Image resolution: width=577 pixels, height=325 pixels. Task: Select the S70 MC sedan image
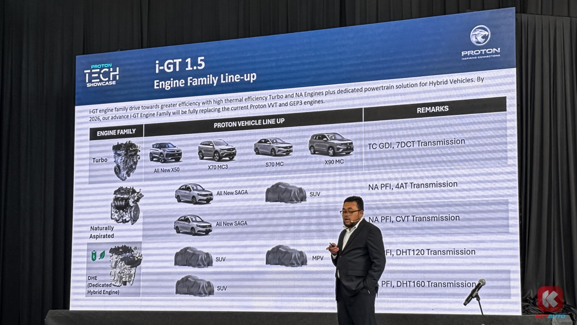273,147
